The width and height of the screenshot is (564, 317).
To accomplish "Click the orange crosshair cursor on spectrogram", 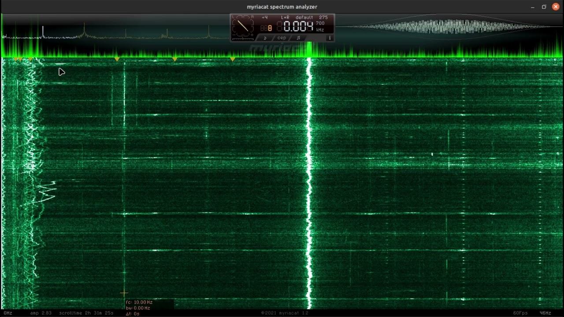I will (x=124, y=293).
